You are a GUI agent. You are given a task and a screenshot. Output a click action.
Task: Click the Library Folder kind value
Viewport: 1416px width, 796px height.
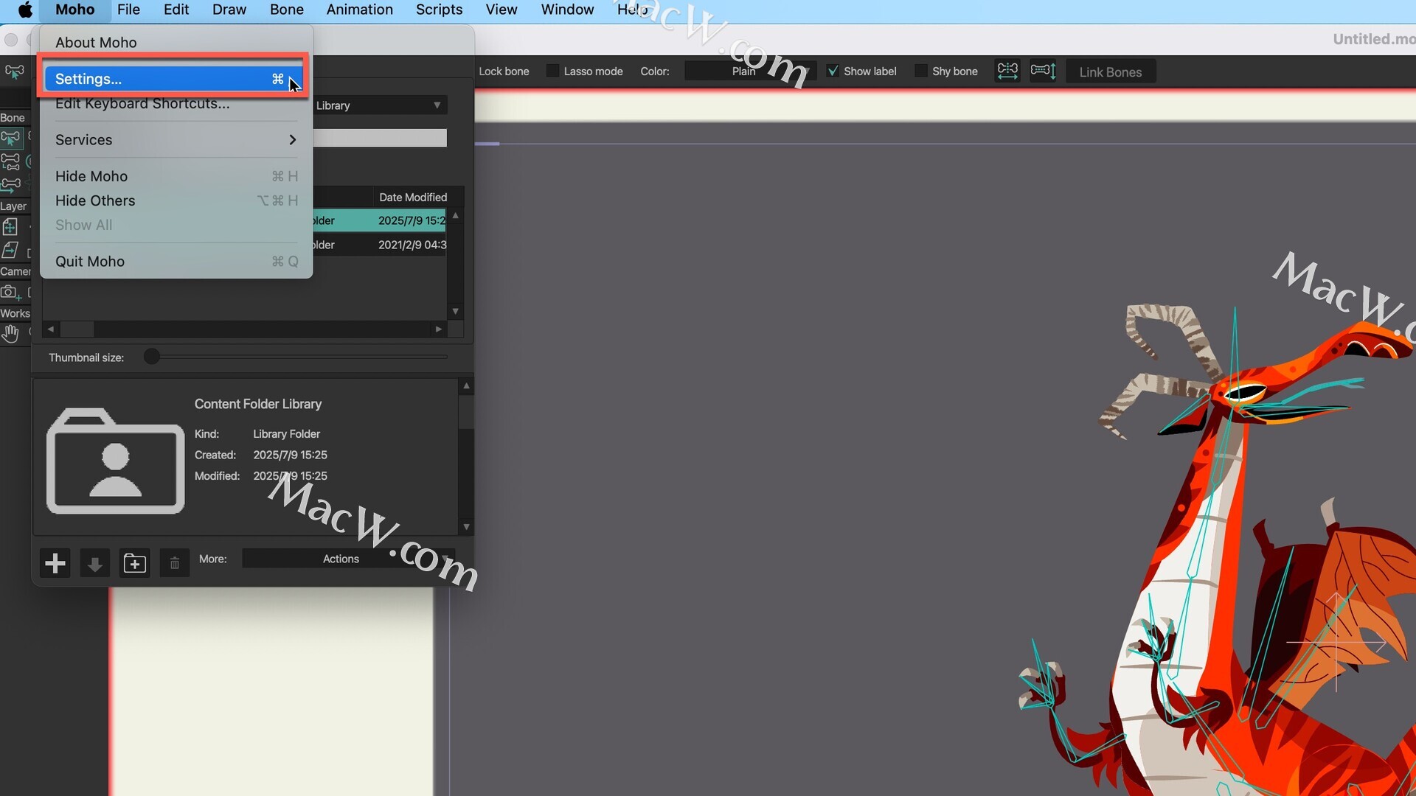click(x=287, y=434)
